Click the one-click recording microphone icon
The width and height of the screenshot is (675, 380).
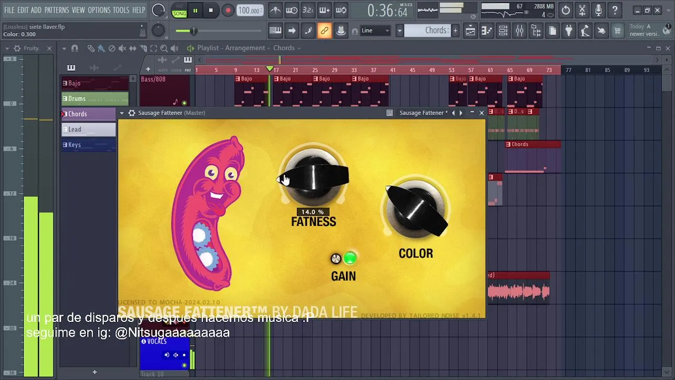(x=599, y=10)
